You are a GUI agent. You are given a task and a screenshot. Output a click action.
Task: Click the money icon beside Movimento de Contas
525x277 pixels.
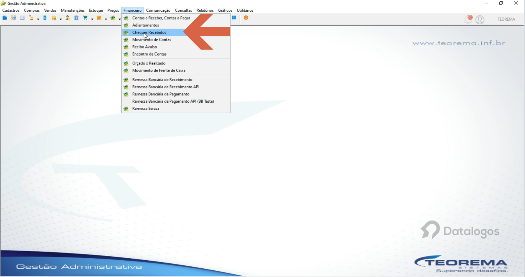click(x=126, y=40)
